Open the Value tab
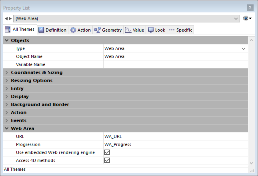Viewport: 258px width, 176px height. point(134,30)
